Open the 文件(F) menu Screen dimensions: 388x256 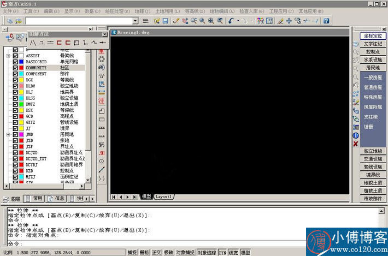pyautogui.click(x=10, y=11)
